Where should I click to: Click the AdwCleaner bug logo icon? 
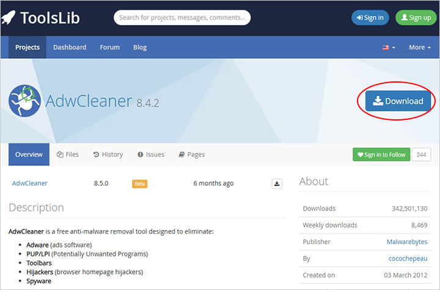(24, 100)
